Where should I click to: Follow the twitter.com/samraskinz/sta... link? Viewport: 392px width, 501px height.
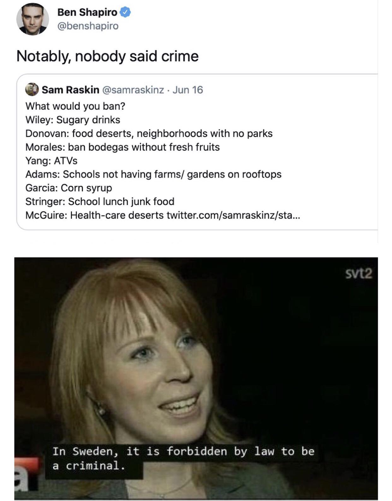[x=233, y=215]
